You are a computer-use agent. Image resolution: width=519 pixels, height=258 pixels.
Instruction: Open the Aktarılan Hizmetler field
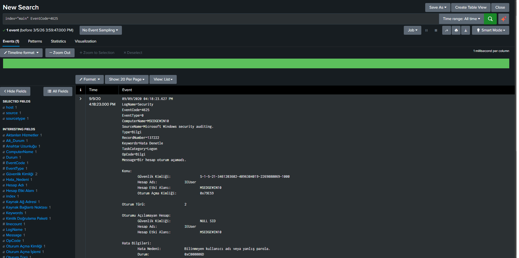click(22, 135)
